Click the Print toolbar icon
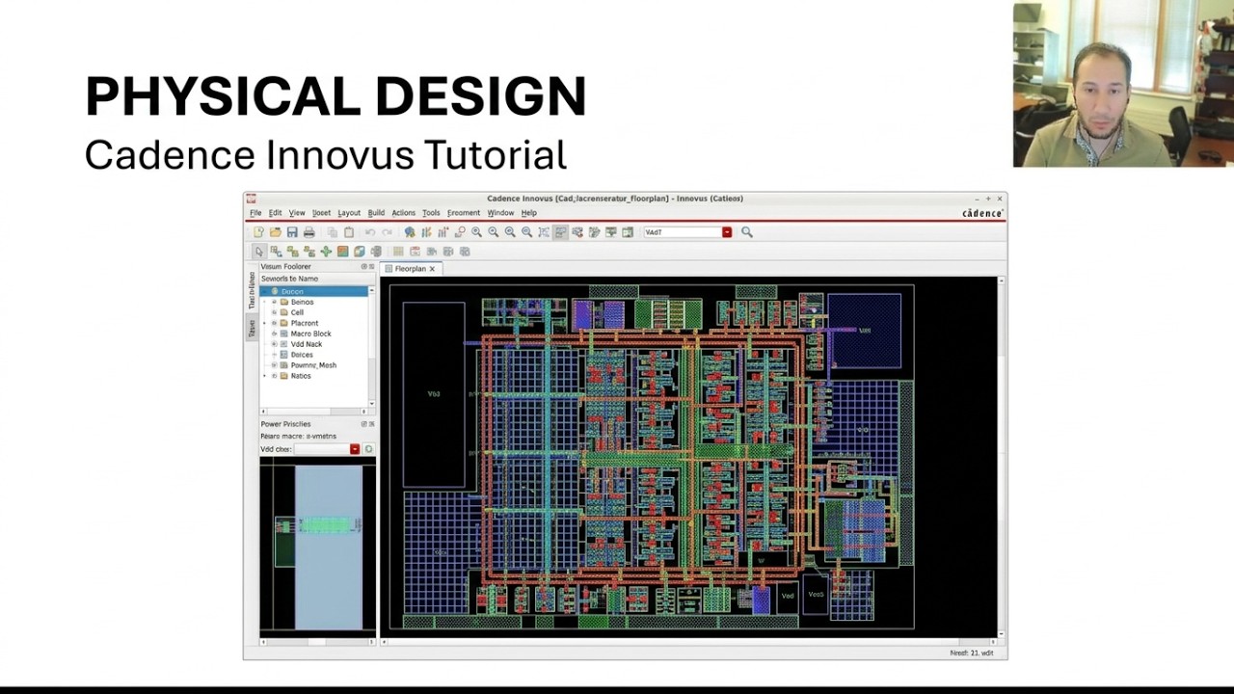Screen dimensions: 1234x694 (308, 232)
